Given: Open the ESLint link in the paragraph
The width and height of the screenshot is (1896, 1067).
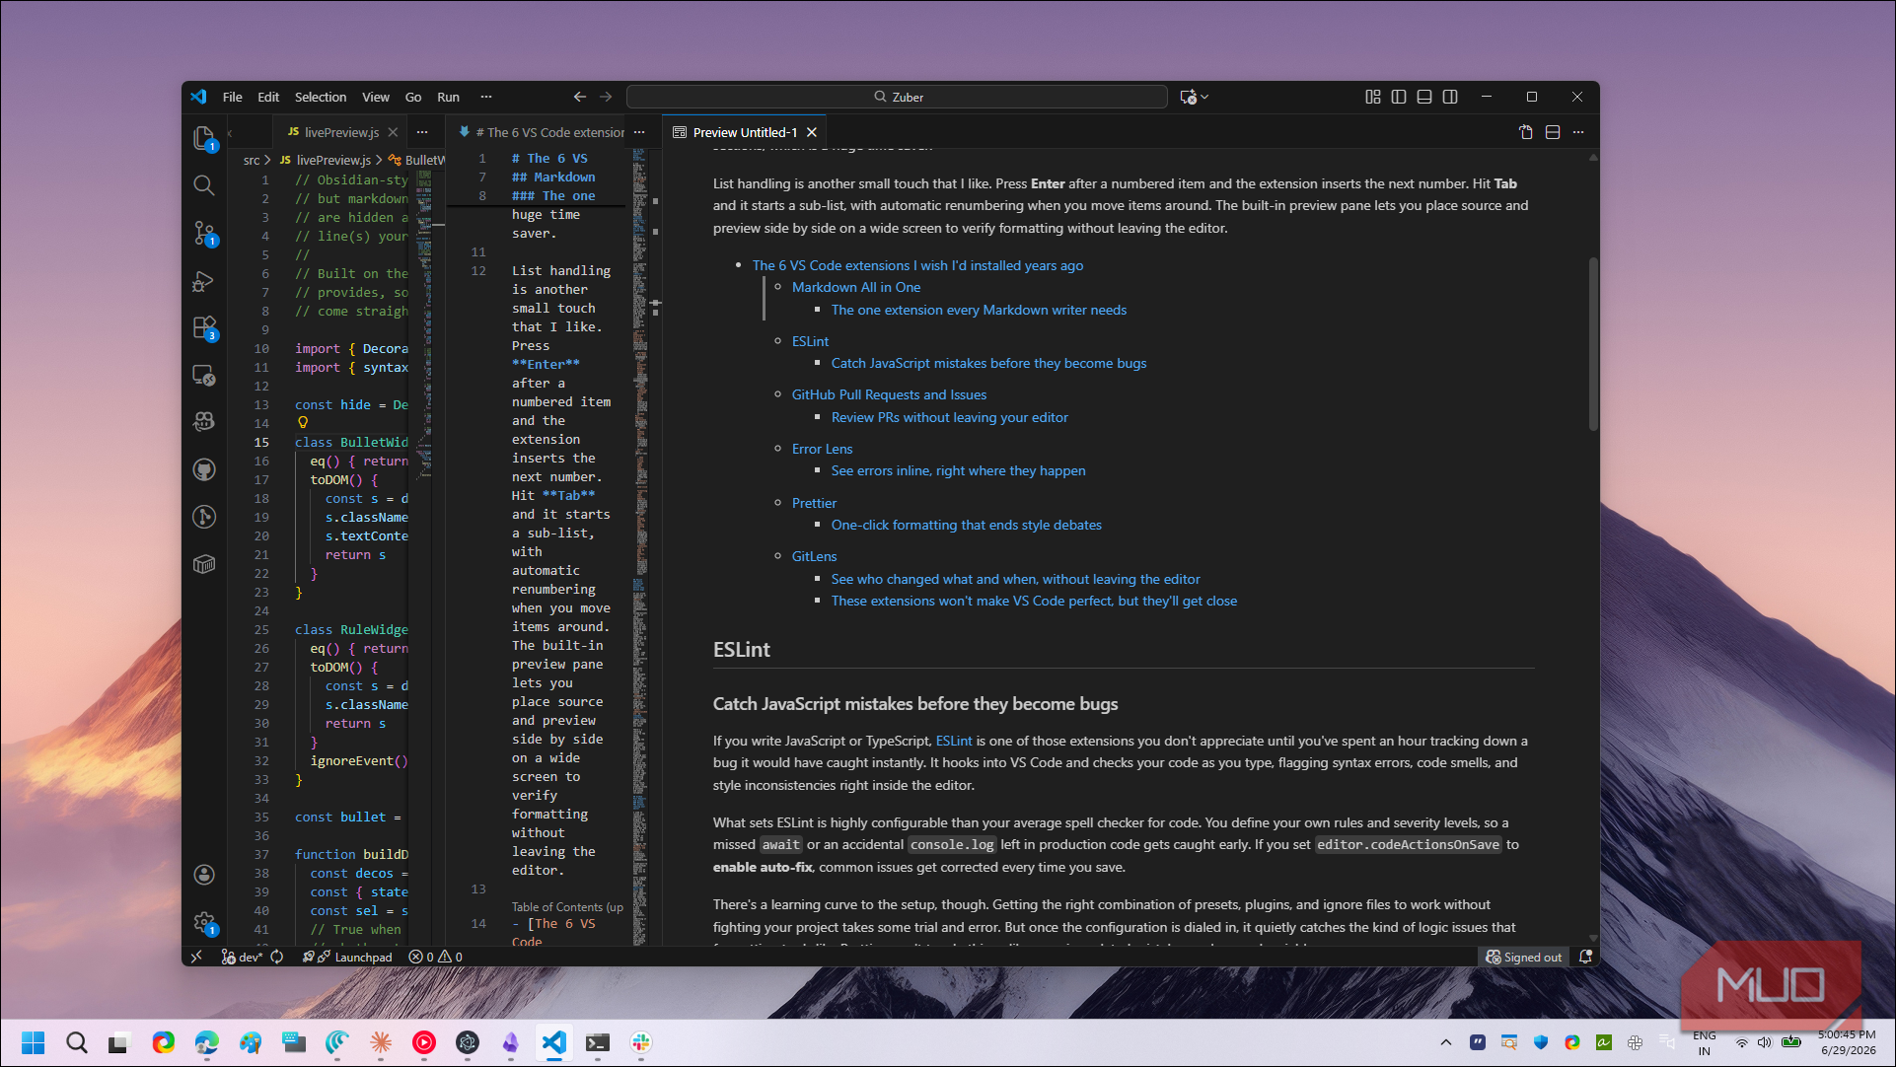Looking at the screenshot, I should [954, 741].
